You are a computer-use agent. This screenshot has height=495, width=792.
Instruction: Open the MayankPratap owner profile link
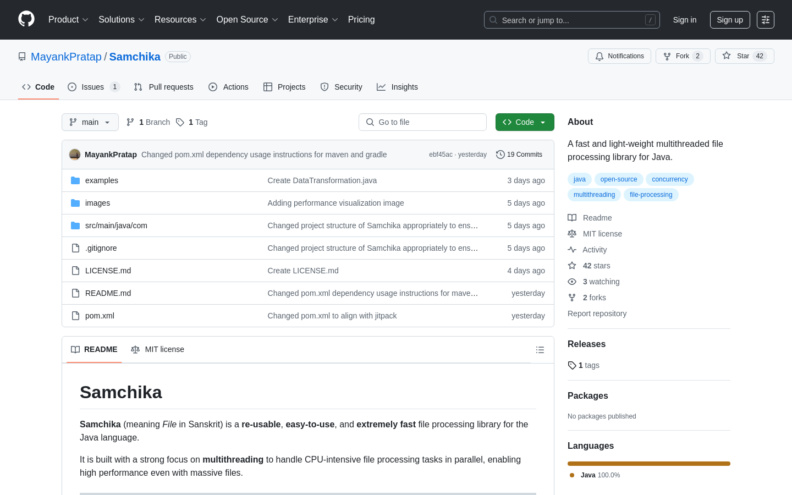tap(66, 57)
